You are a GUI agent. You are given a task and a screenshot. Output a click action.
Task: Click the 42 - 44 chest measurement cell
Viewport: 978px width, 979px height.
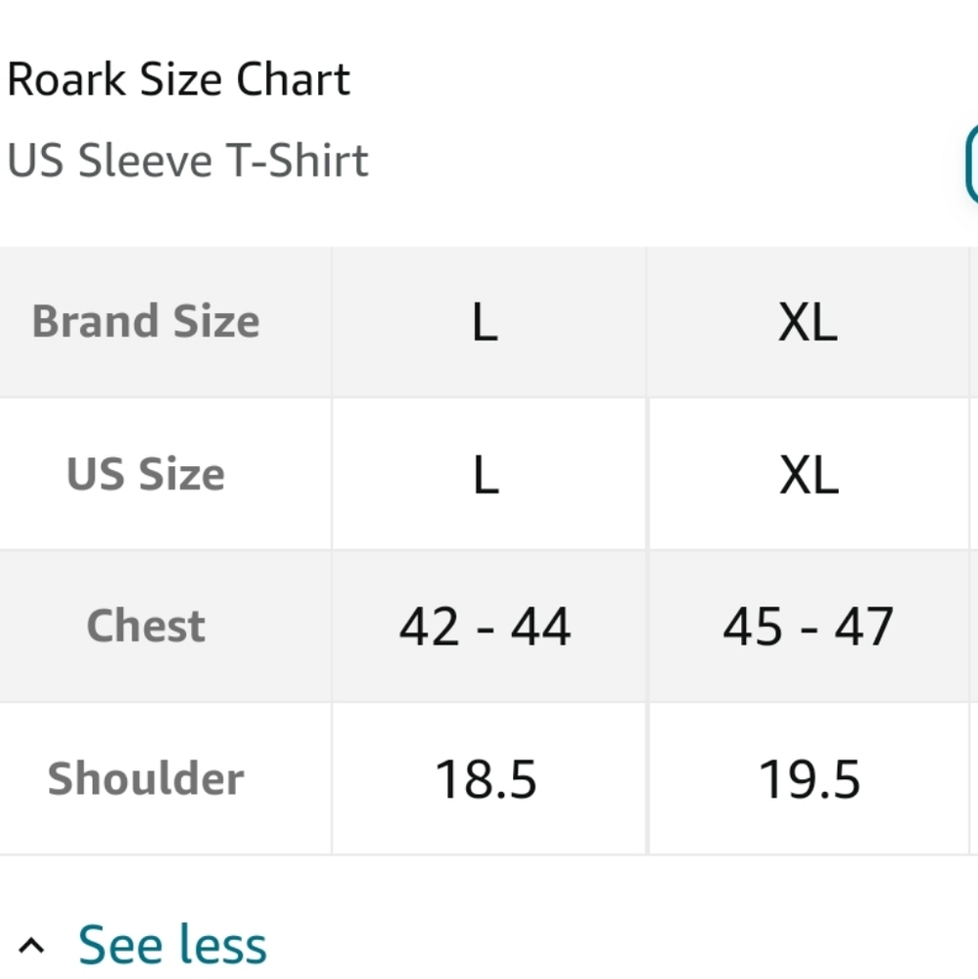486,627
